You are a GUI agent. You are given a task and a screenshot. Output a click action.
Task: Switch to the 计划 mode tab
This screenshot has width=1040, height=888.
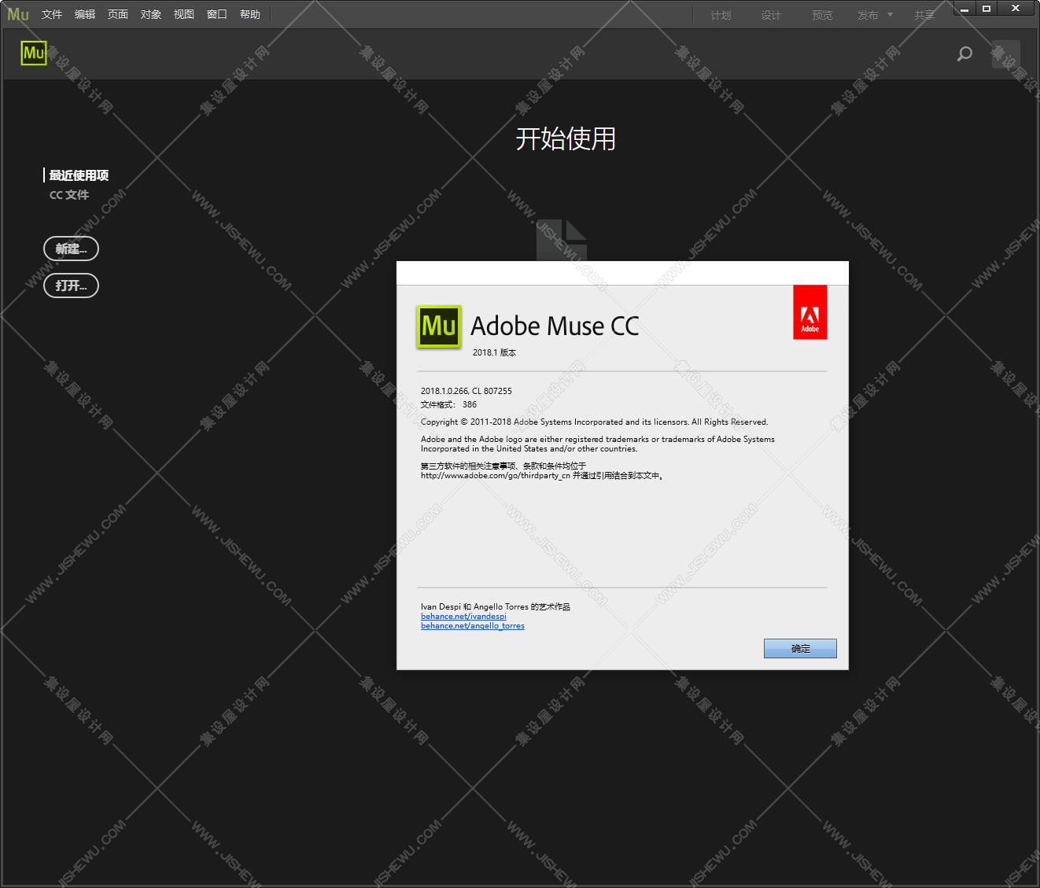pos(721,15)
